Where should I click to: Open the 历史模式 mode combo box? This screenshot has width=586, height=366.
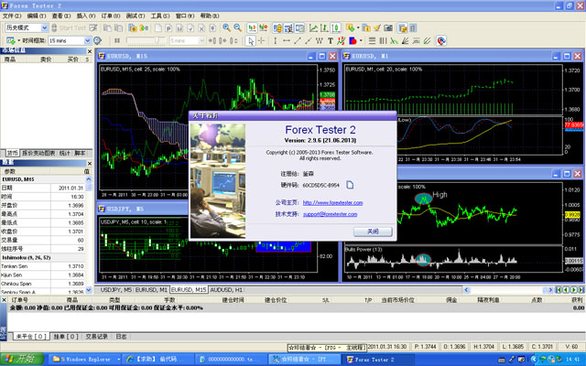coord(27,27)
